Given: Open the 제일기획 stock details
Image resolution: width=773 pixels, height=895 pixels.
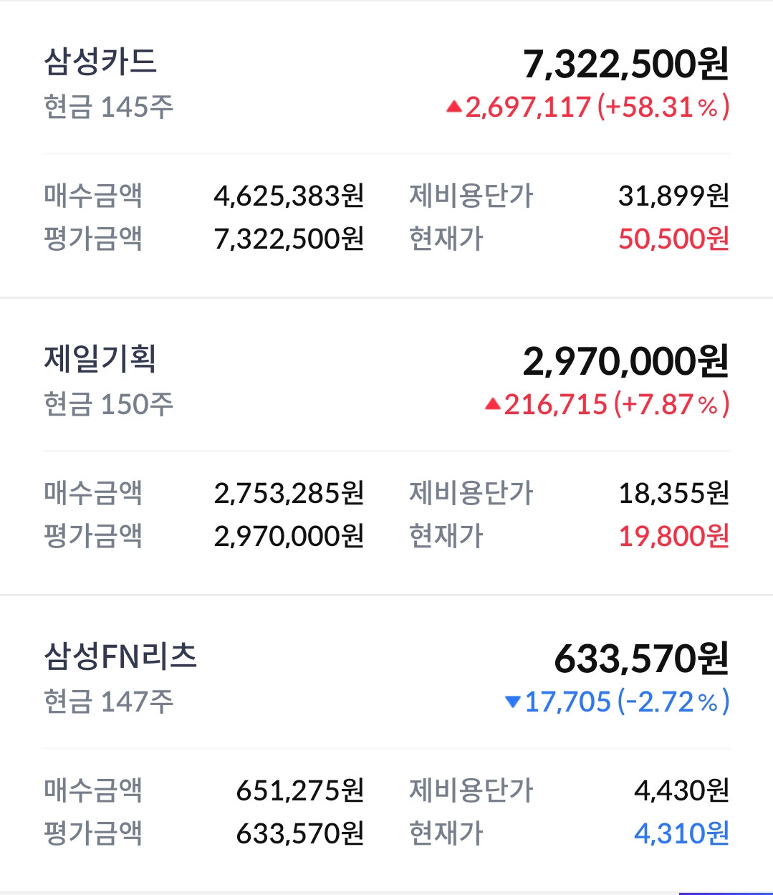Looking at the screenshot, I should (100, 359).
